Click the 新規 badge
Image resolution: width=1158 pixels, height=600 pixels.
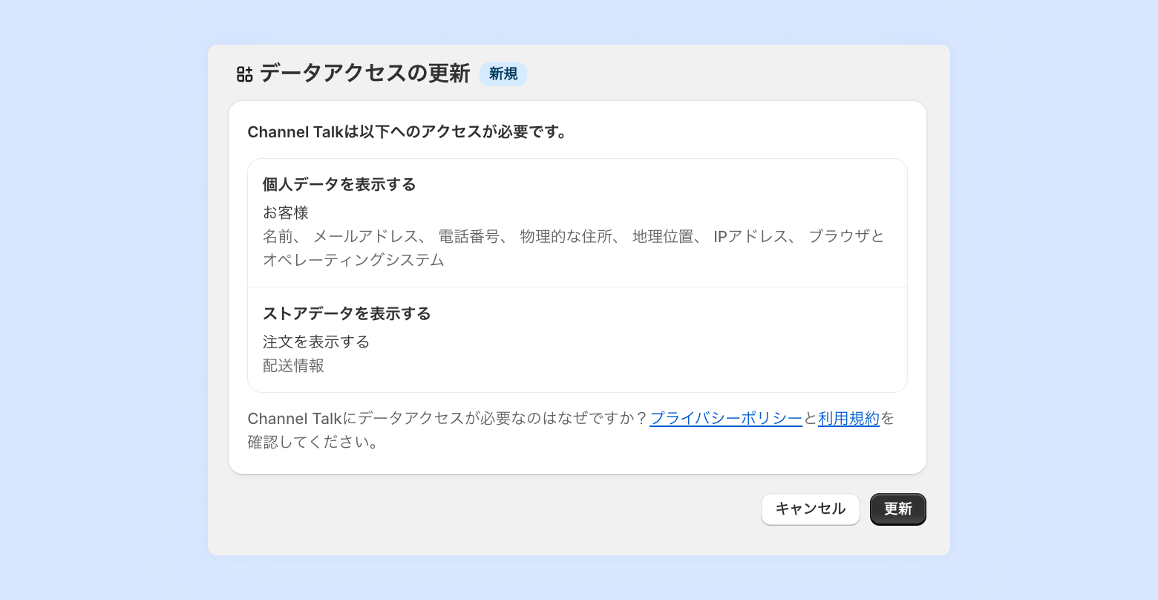(503, 74)
